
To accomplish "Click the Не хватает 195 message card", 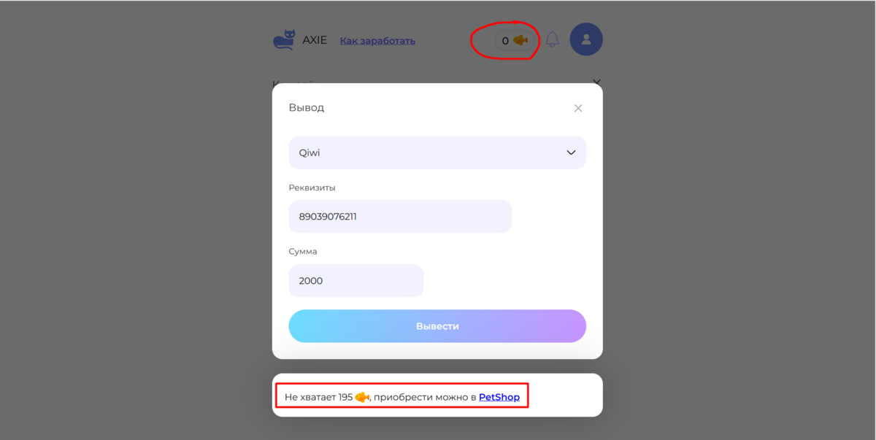I will tap(401, 396).
